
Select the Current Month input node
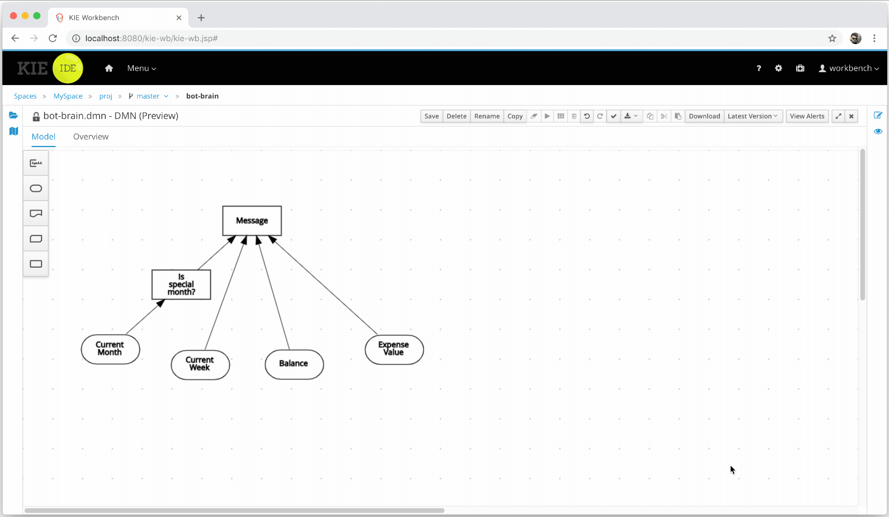point(110,349)
